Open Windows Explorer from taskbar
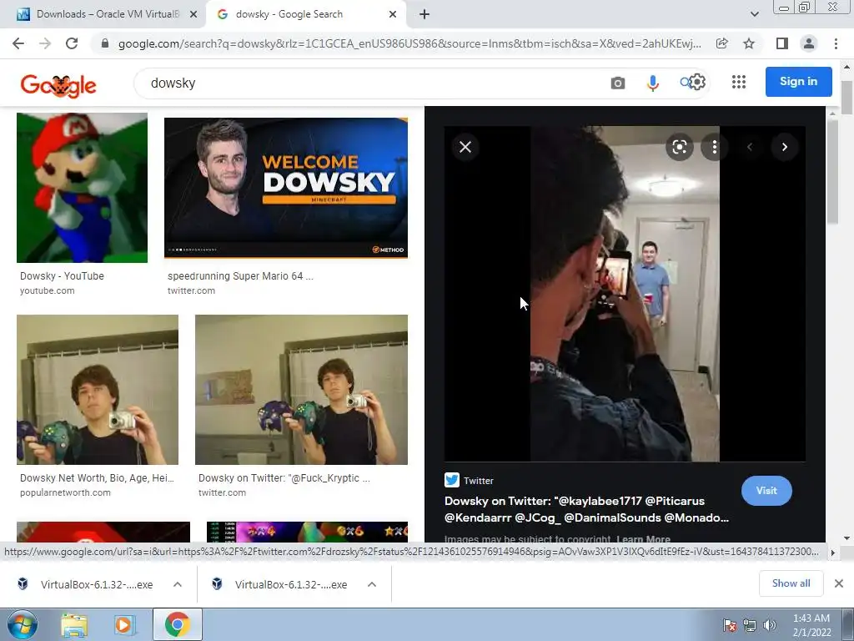 pos(74,624)
